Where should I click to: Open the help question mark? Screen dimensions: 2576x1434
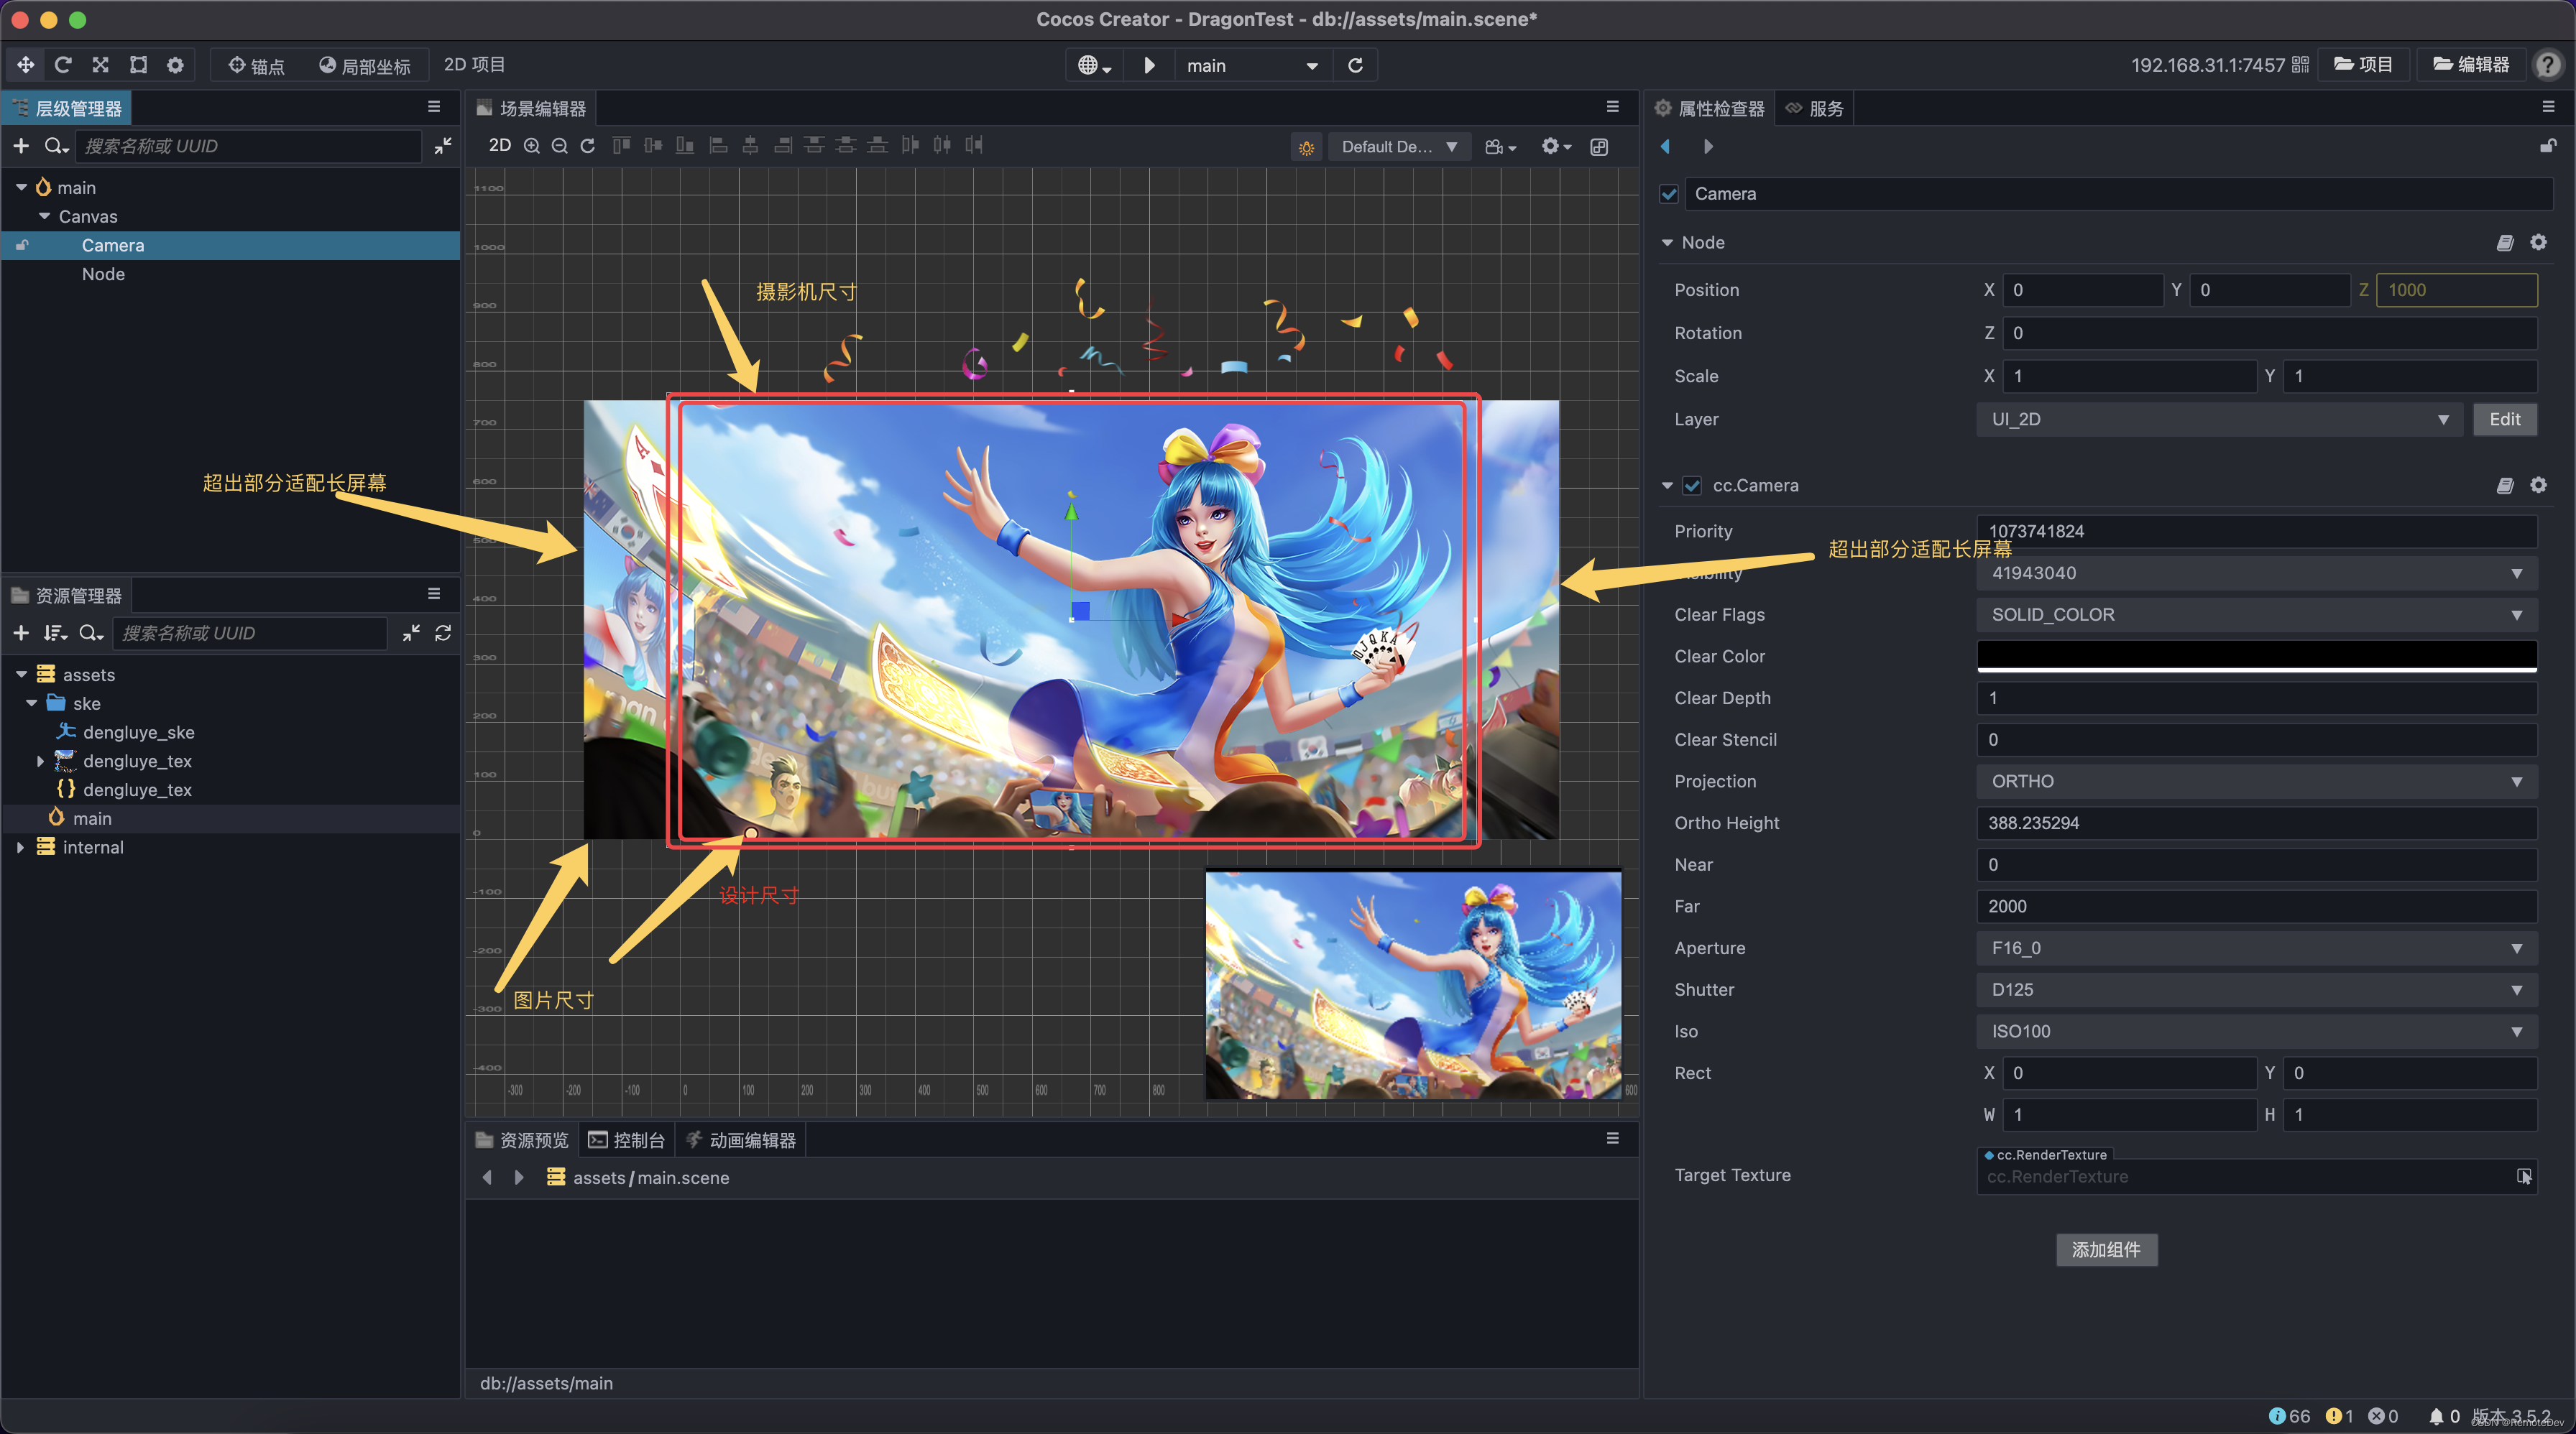point(2547,65)
